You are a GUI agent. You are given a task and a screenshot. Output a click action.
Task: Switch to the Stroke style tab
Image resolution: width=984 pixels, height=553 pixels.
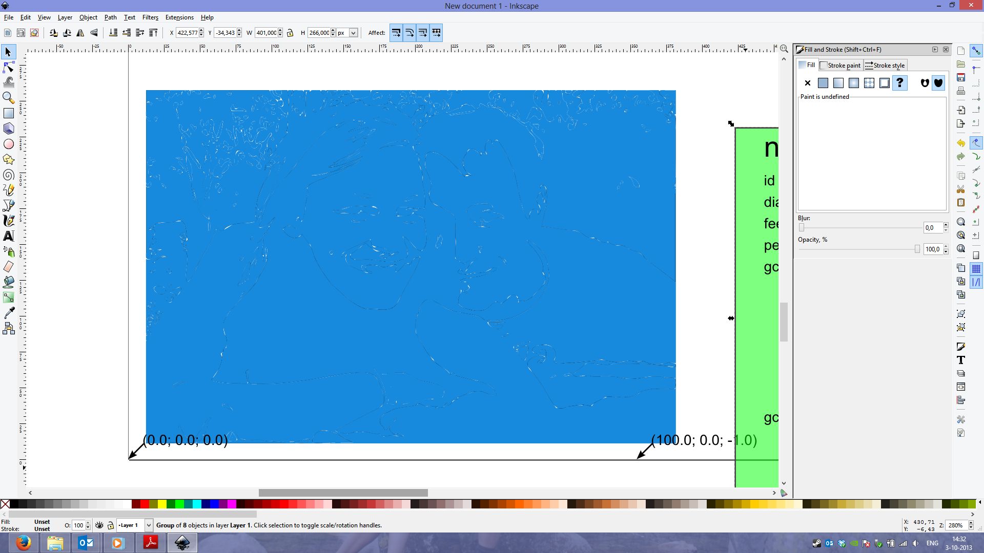pyautogui.click(x=885, y=66)
